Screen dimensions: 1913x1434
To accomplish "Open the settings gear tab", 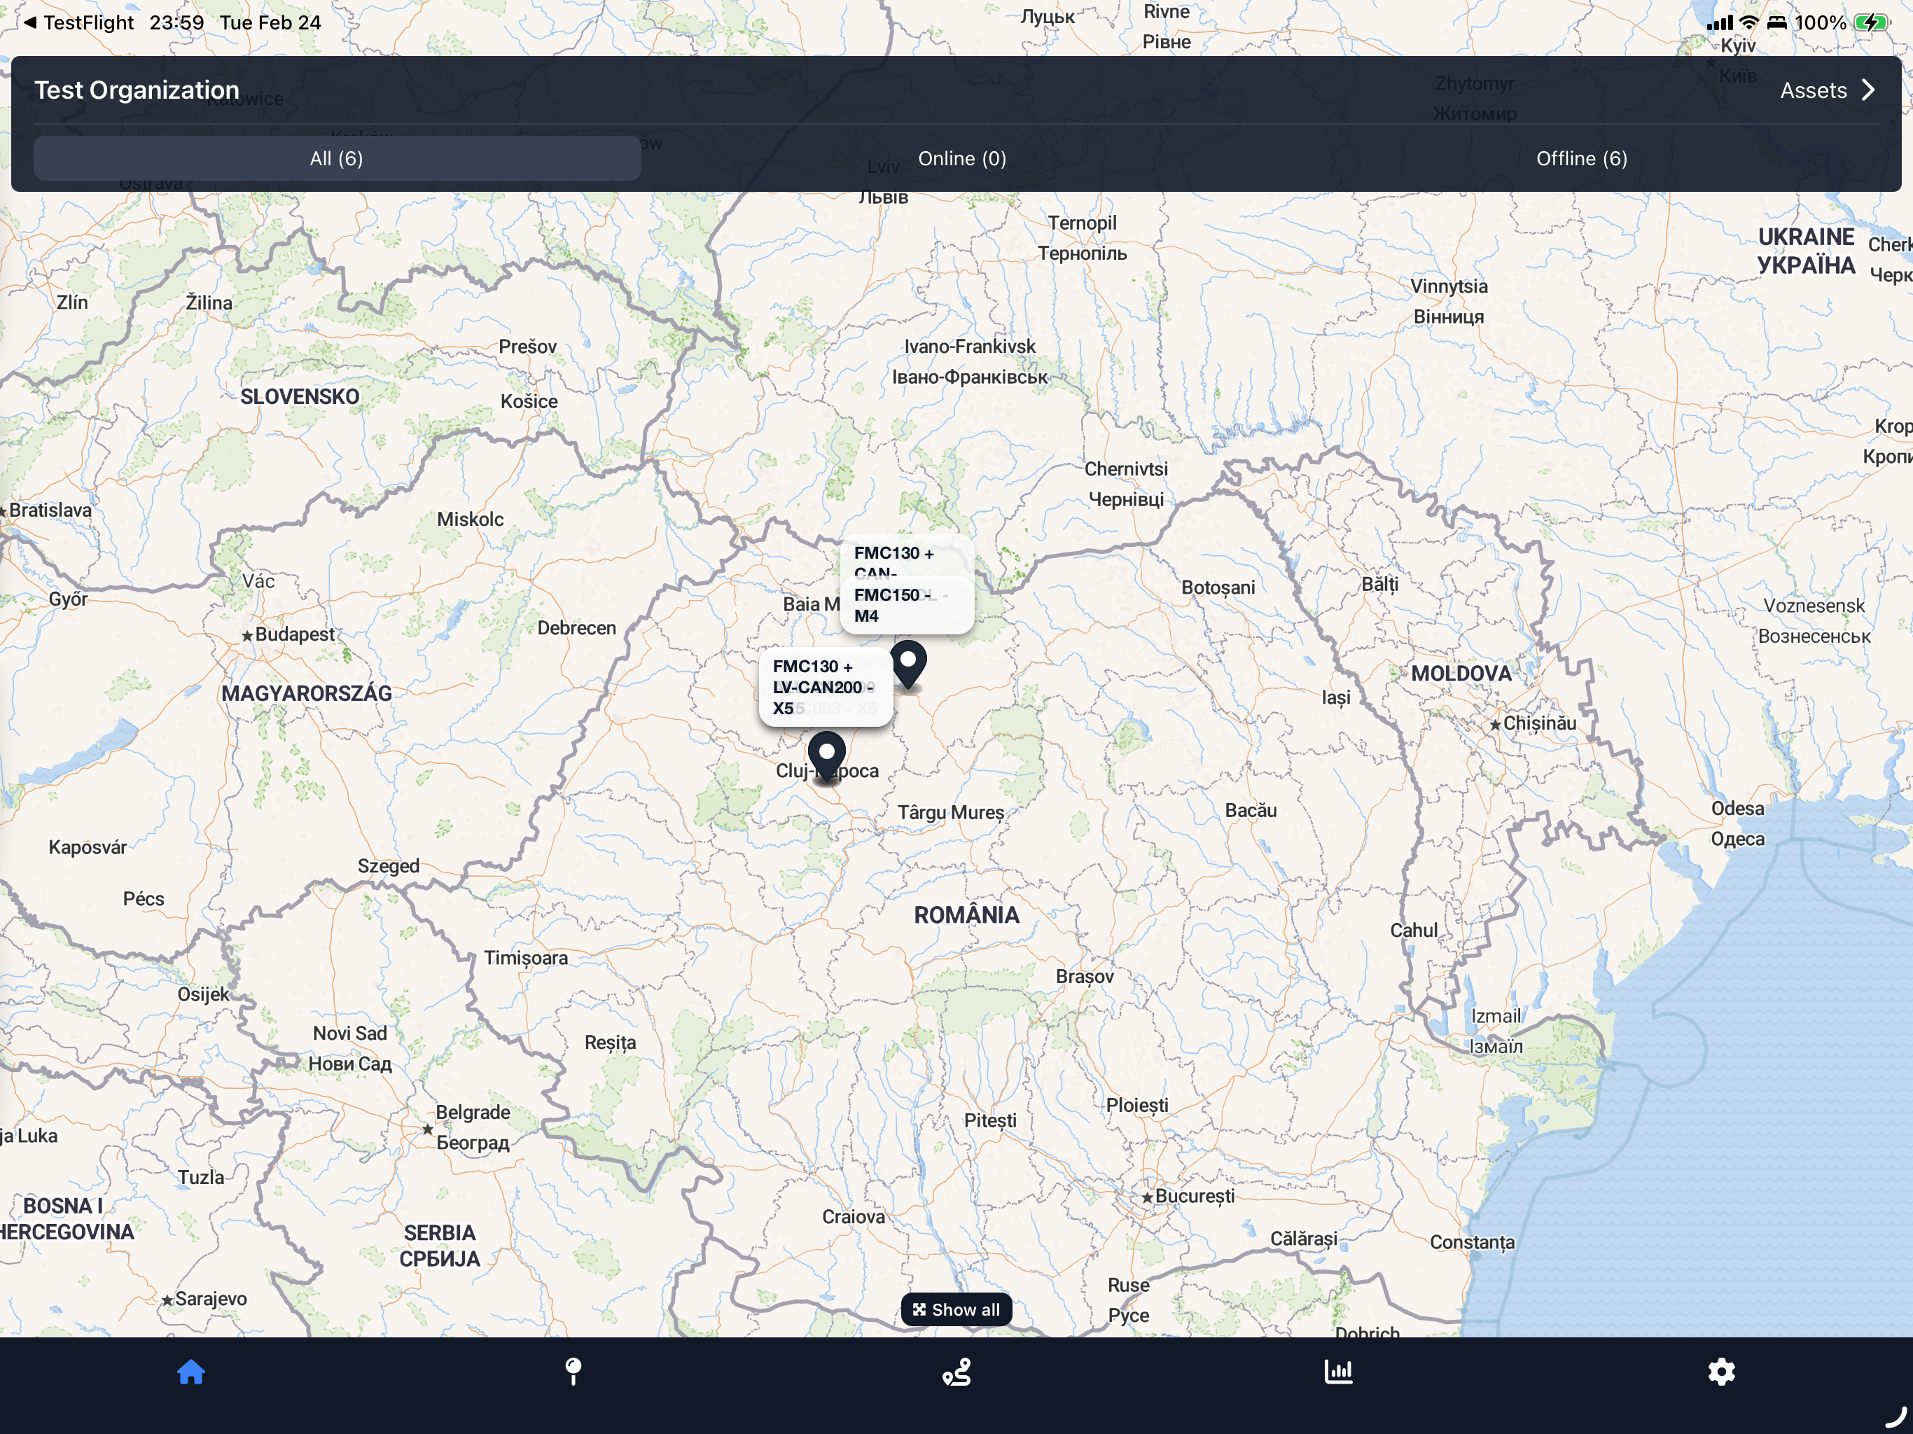I will click(x=1721, y=1372).
